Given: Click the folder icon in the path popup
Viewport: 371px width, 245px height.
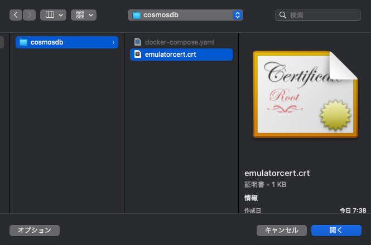Looking at the screenshot, I should point(137,15).
